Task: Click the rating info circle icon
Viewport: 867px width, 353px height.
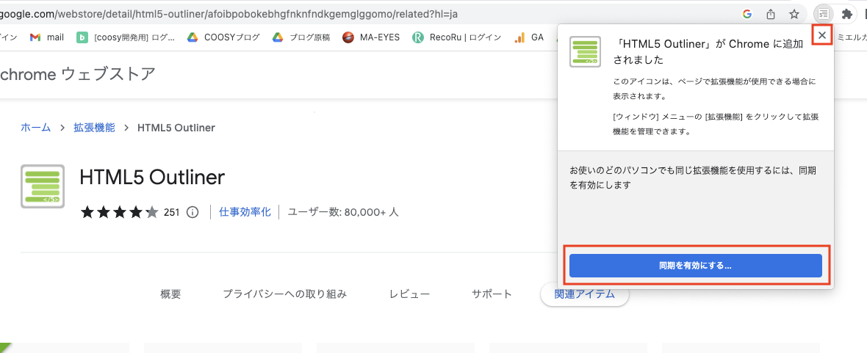Action: (x=193, y=212)
